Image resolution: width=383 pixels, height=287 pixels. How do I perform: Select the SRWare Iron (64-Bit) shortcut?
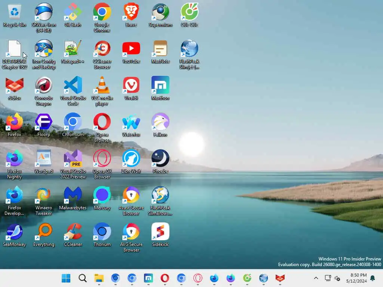44,18
